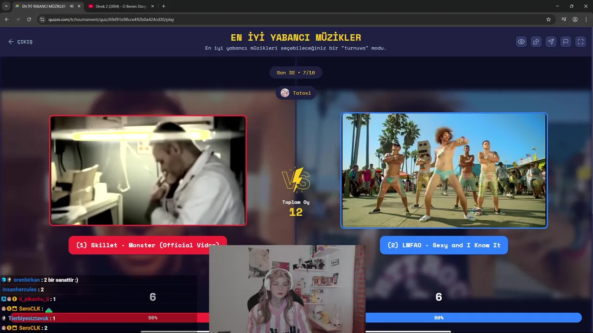Open the browser three-dot menu
The height and width of the screenshot is (333, 593).
(586, 19)
